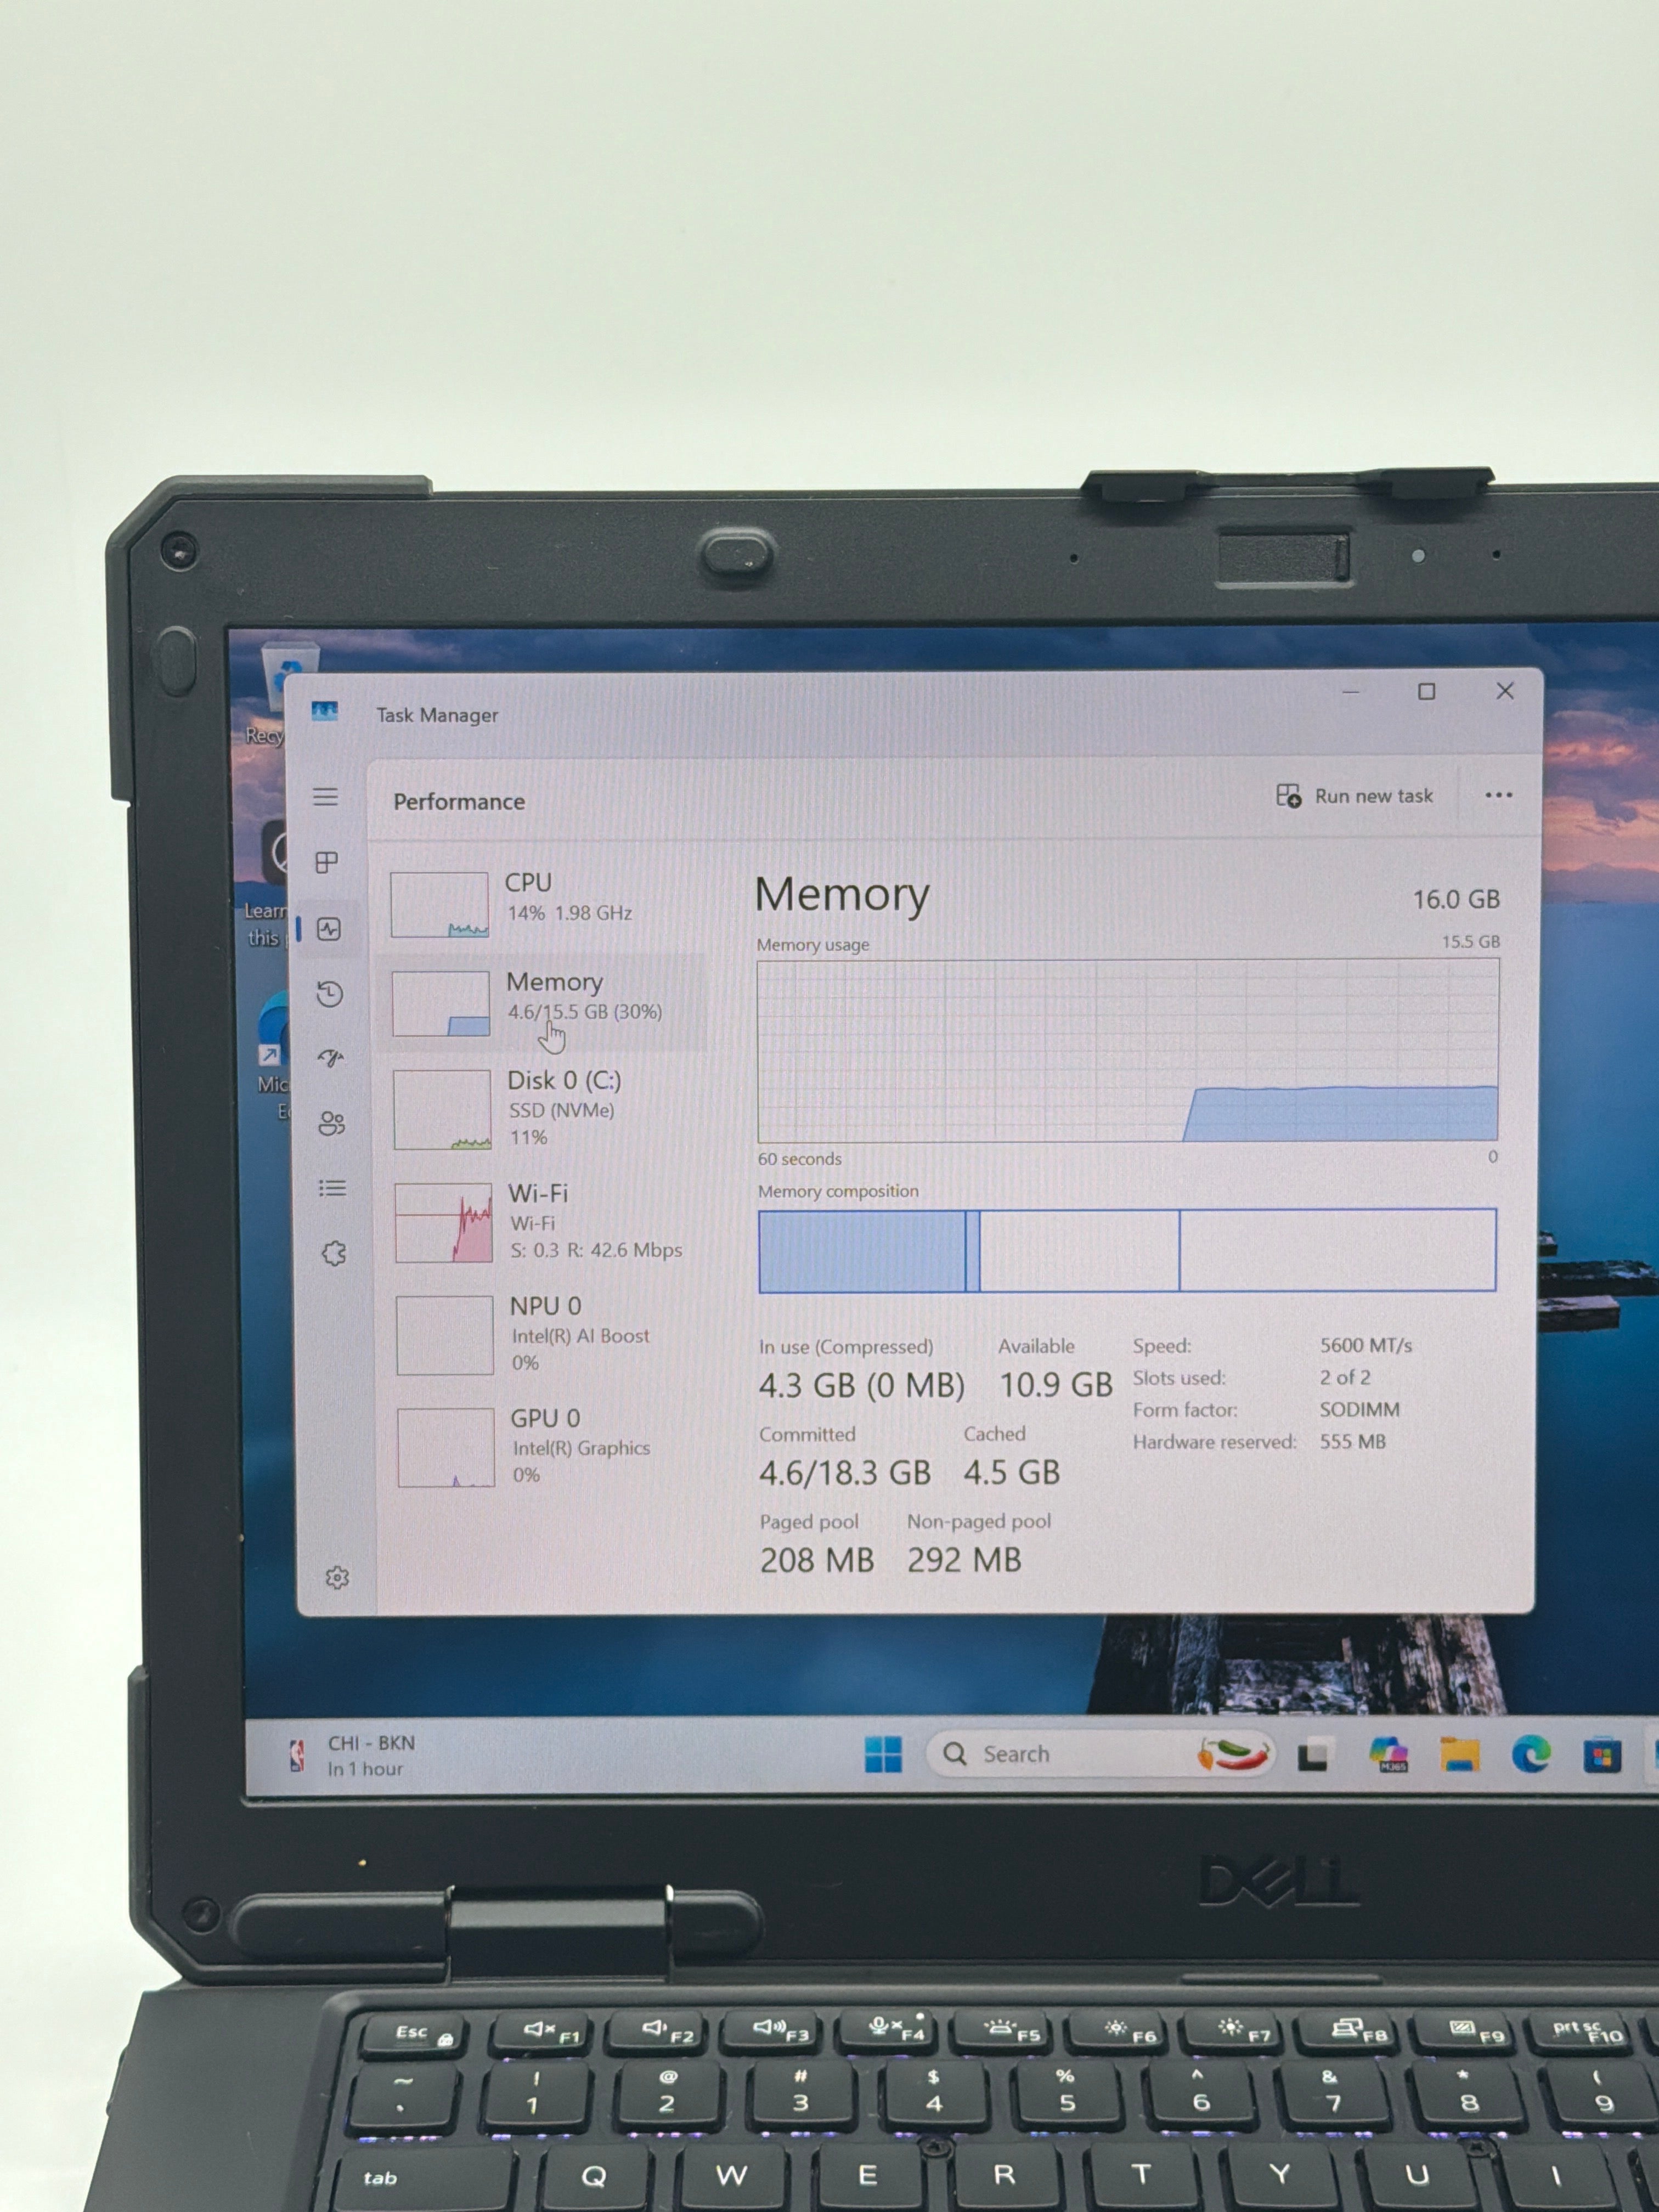Click the Memory composition bar
The image size is (1659, 2212).
coord(1127,1250)
